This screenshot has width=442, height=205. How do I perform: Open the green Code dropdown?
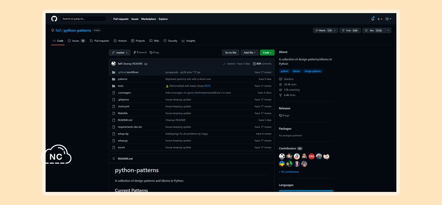[267, 53]
